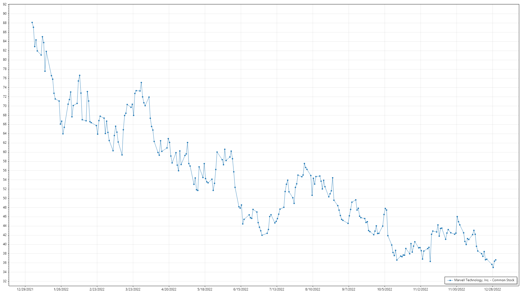Click the 60 label on the y-axis
The height and width of the screenshot is (294, 523).
click(5, 152)
